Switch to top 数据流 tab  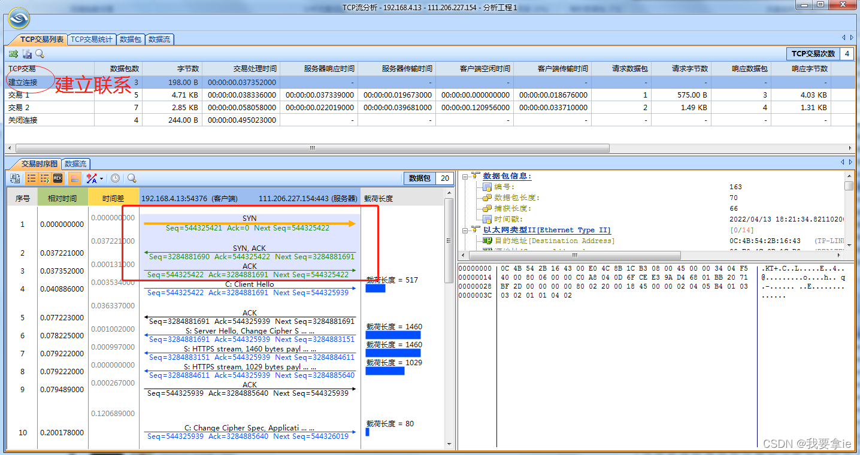(x=159, y=40)
